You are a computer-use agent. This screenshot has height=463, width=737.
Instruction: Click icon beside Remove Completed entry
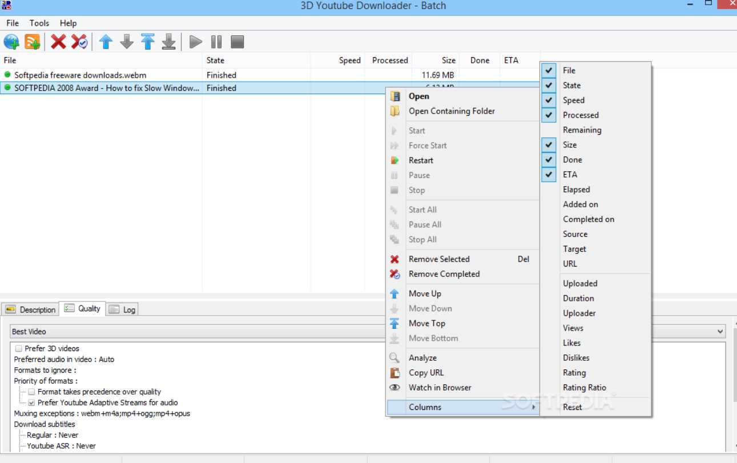(394, 274)
